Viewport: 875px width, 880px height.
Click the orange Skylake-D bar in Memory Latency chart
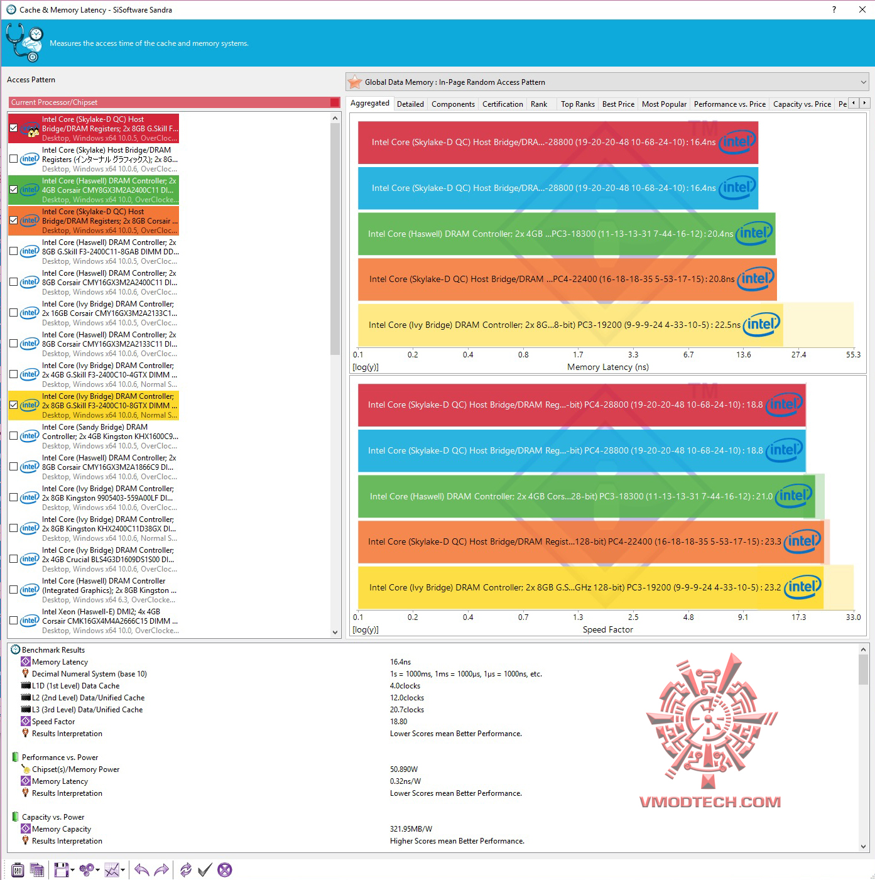point(567,279)
